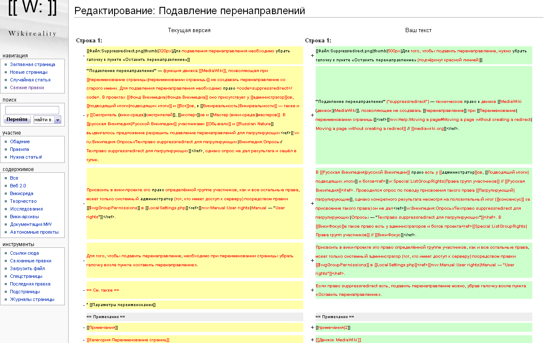Open Общение link
Screen dimensions: 549x343
pyautogui.click(x=20, y=141)
